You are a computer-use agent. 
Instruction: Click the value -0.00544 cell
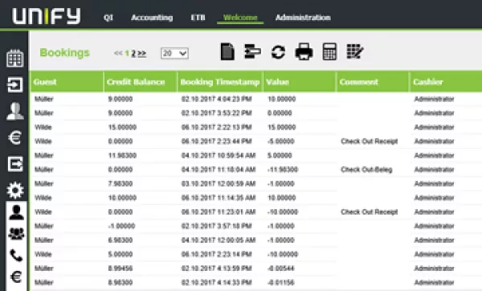click(280, 268)
